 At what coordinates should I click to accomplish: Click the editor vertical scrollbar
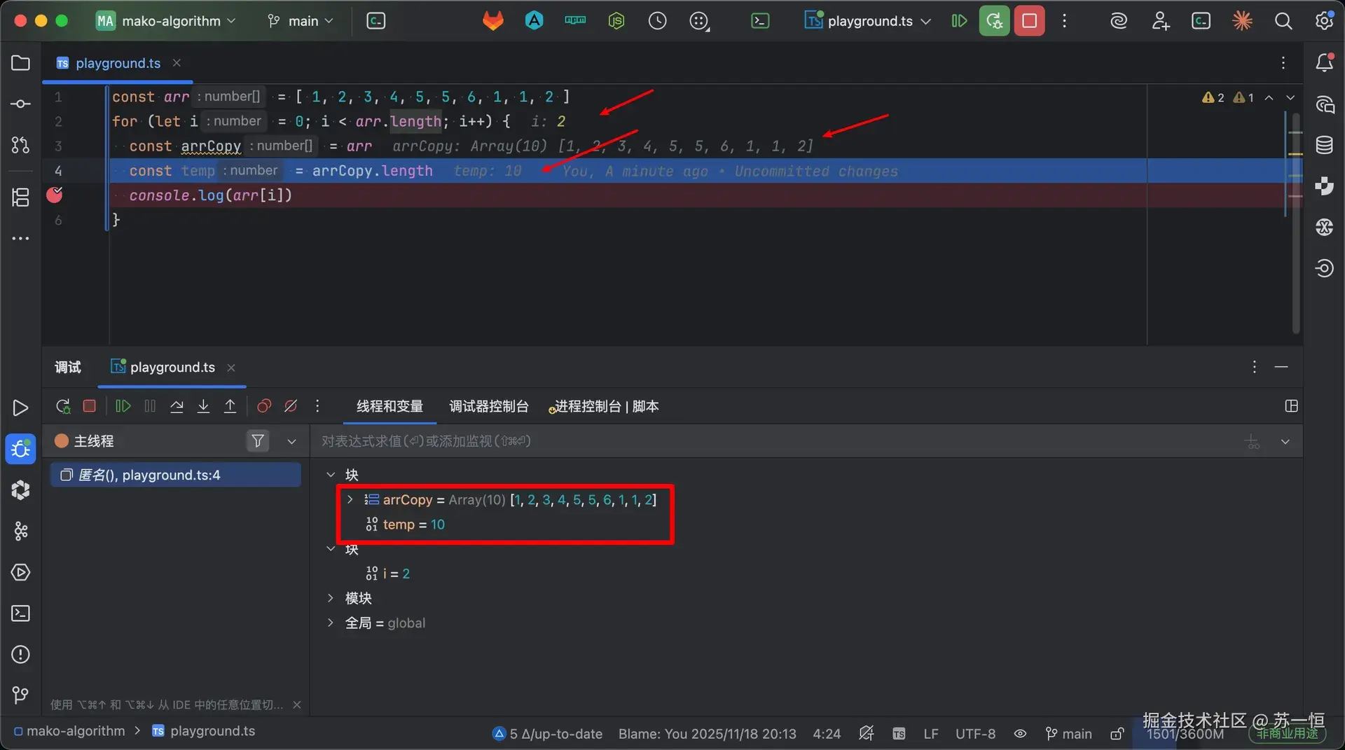pos(1295,224)
